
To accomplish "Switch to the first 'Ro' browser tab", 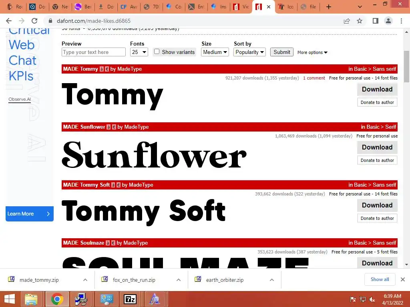I will click(x=15, y=7).
